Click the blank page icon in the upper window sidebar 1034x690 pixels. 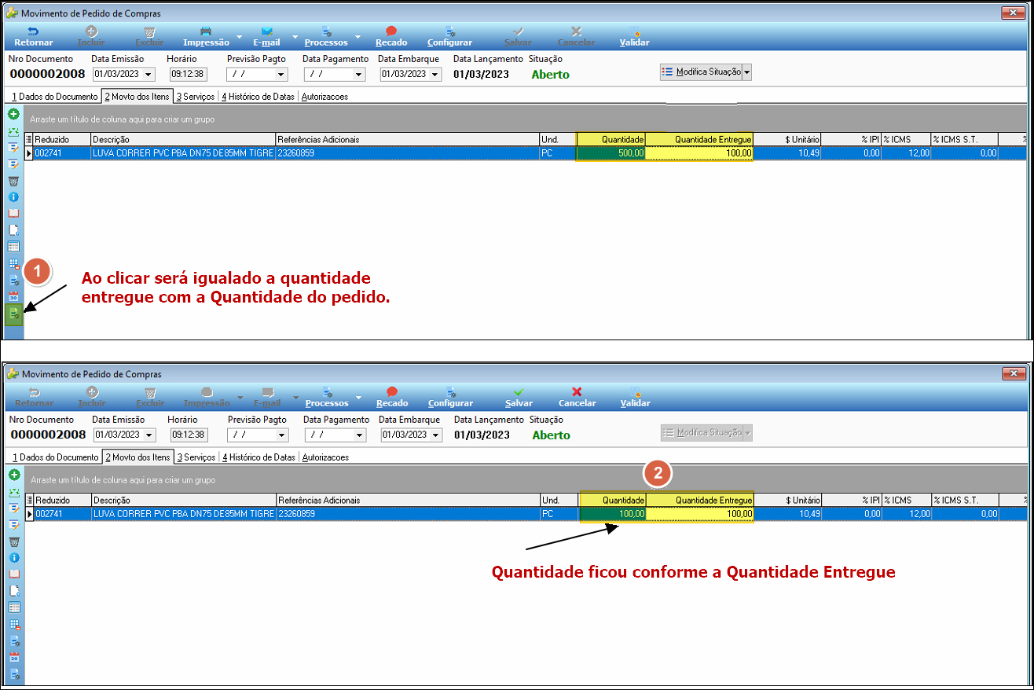pos(13,230)
